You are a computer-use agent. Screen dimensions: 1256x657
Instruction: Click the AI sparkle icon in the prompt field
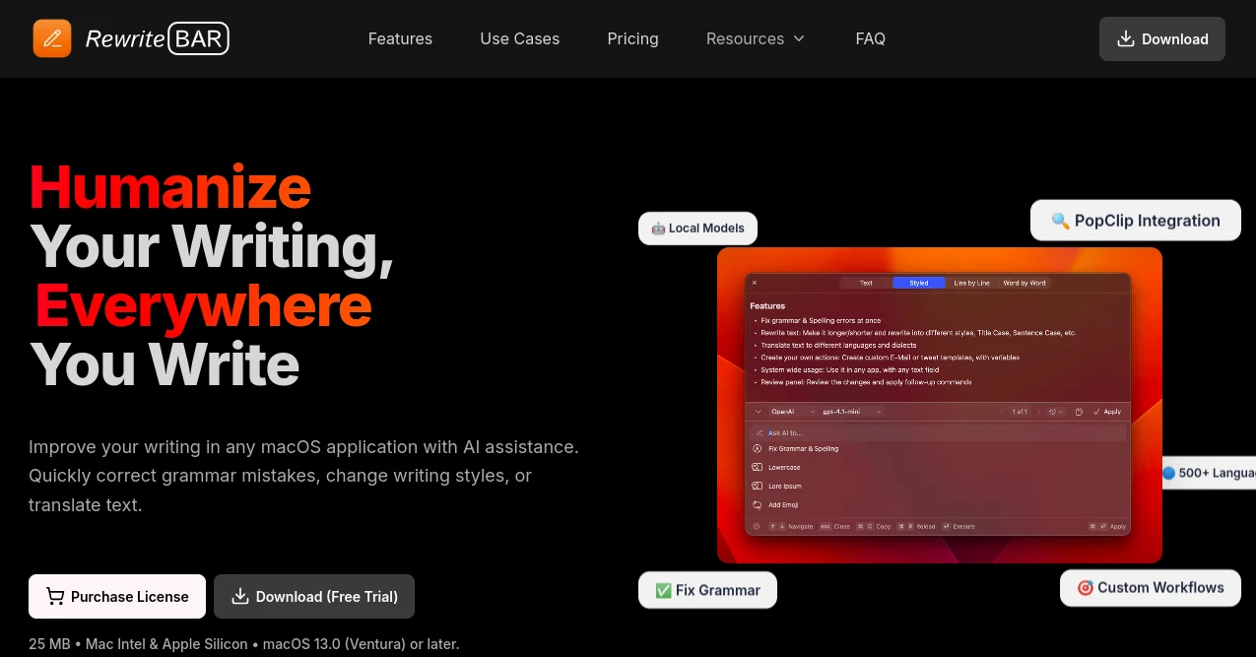pos(759,433)
